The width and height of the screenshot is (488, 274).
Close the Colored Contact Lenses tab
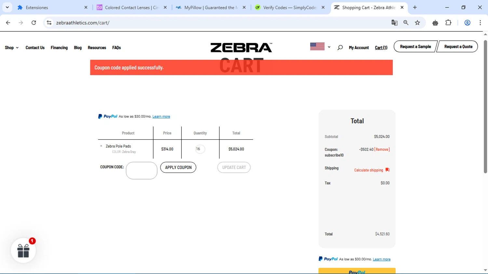coord(165,7)
